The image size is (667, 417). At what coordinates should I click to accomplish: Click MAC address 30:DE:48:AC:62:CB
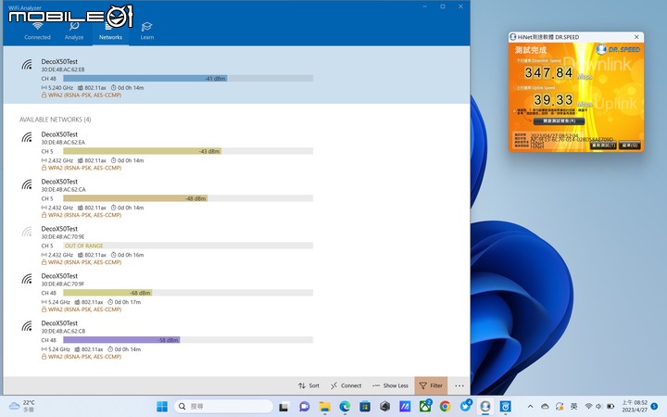pyautogui.click(x=63, y=331)
